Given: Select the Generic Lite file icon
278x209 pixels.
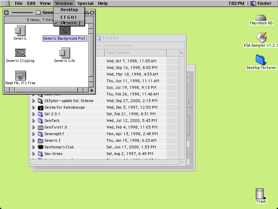Looking at the screenshot, I should click(65, 53).
